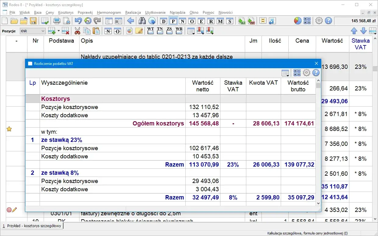The image size is (378, 236).
Task: Move the position up with blue arrow
Action: coord(354,31)
